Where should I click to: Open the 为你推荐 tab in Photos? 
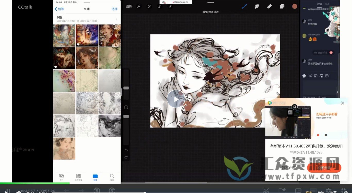pos(78,177)
